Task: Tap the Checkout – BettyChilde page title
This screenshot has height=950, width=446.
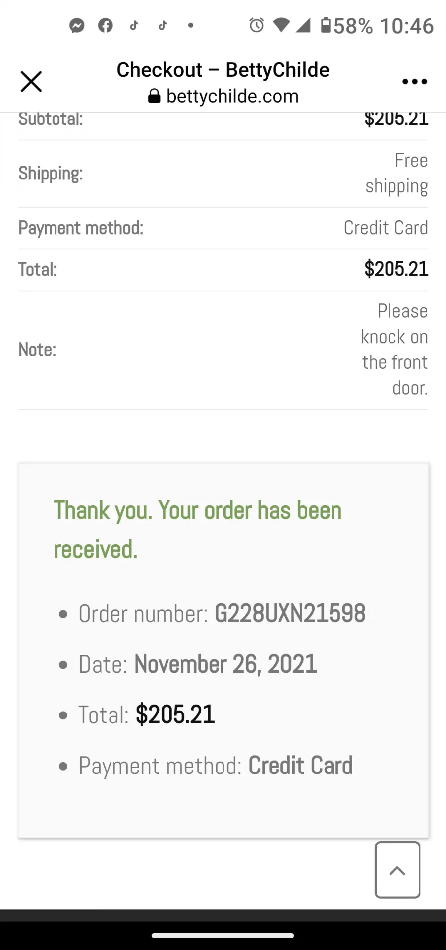Action: click(x=223, y=70)
